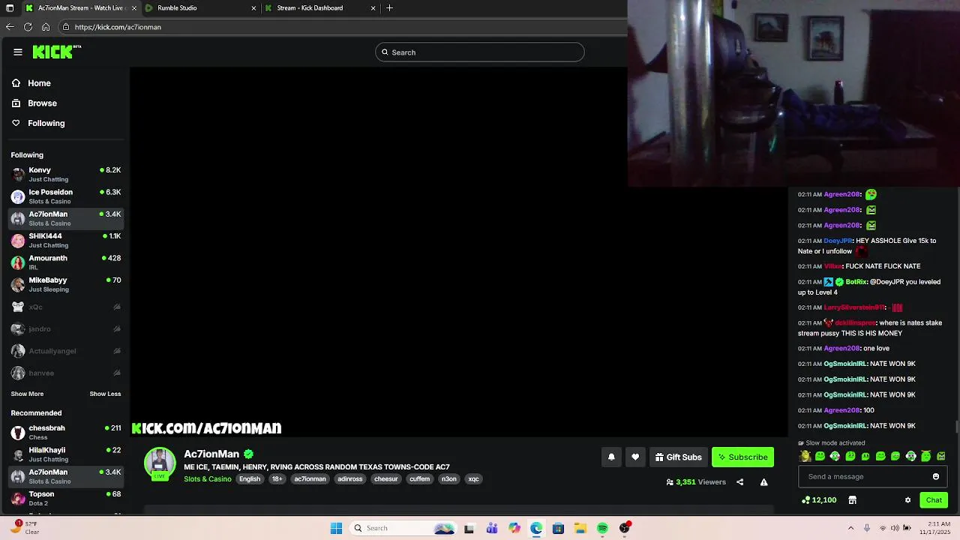Open the chat shop icon
Viewport: 960px width, 540px height.
852,500
